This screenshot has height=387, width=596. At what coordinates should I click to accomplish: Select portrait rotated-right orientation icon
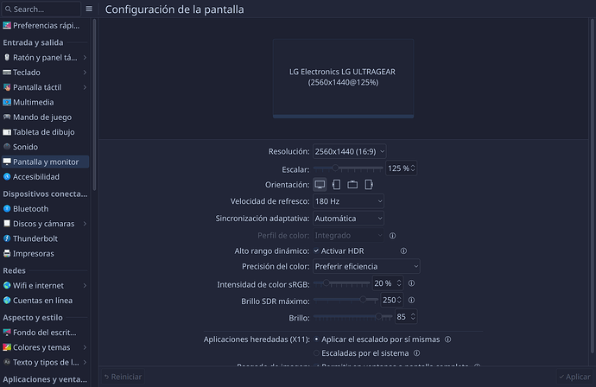tap(369, 185)
